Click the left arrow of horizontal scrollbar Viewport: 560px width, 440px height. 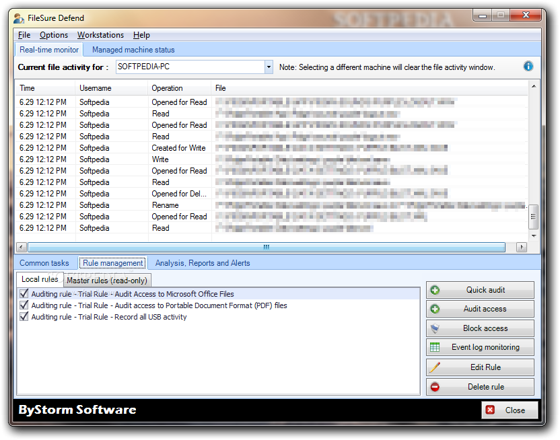coord(22,247)
